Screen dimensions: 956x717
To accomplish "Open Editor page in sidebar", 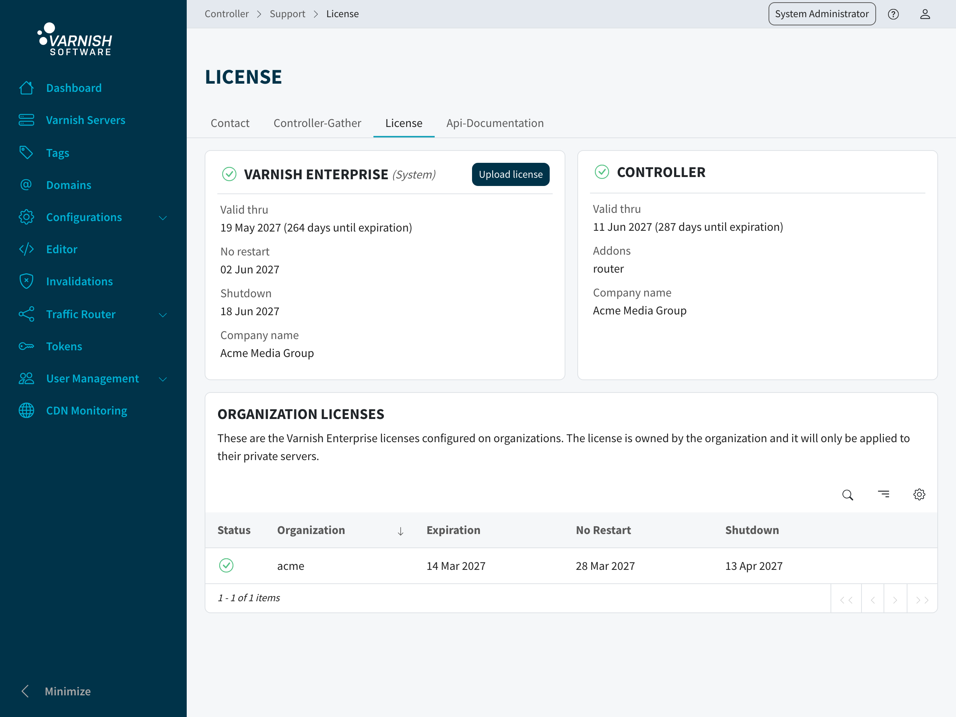I will click(62, 249).
